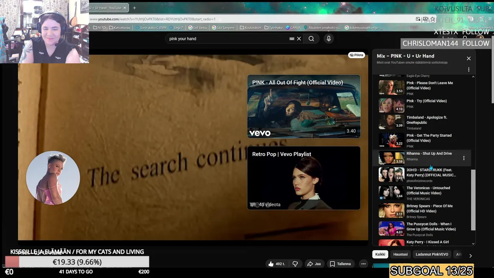Select the Kaikki filter chip
This screenshot has height=278, width=494.
380,254
